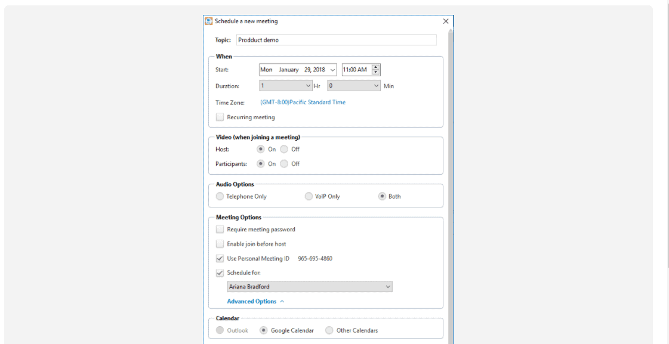Open the start date dropdown calendar
Image resolution: width=669 pixels, height=344 pixels.
tap(333, 70)
